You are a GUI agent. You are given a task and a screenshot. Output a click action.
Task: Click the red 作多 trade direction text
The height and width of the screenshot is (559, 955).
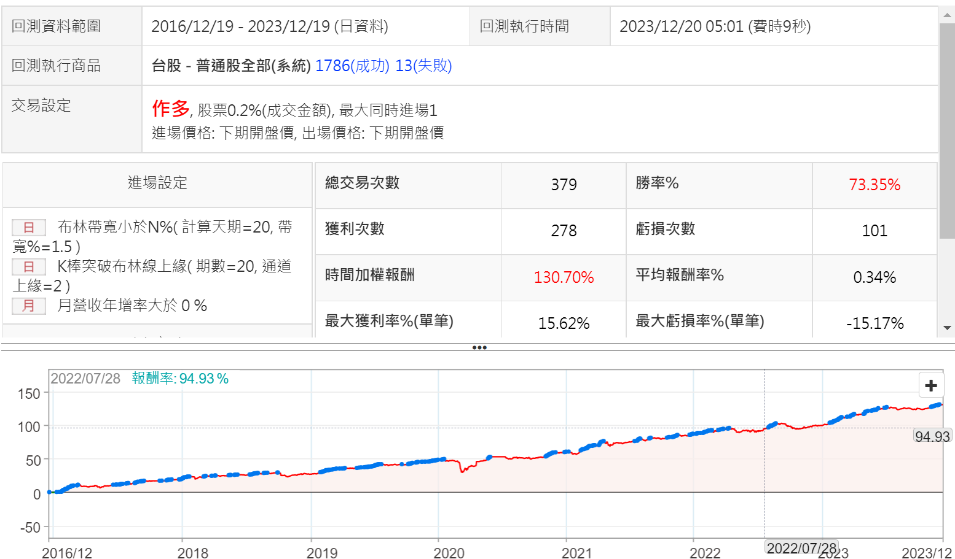tap(171, 109)
